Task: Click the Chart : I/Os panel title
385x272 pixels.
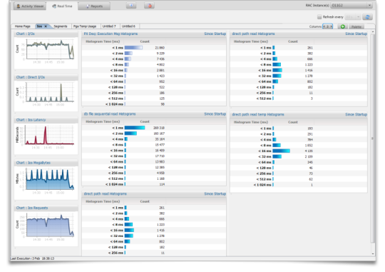Action: coord(26,34)
